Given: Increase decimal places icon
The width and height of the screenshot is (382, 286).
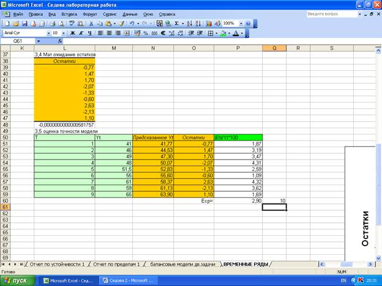Looking at the screenshot, I should (172, 33).
